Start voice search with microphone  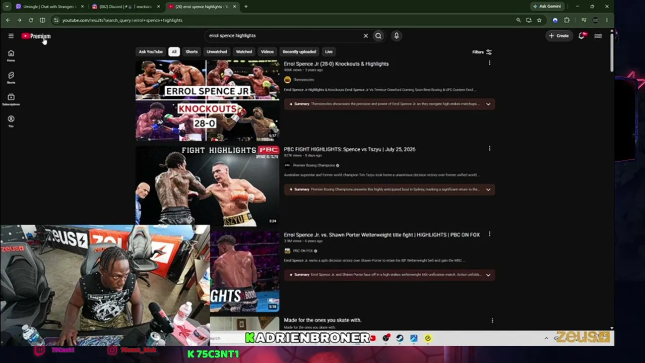[397, 36]
